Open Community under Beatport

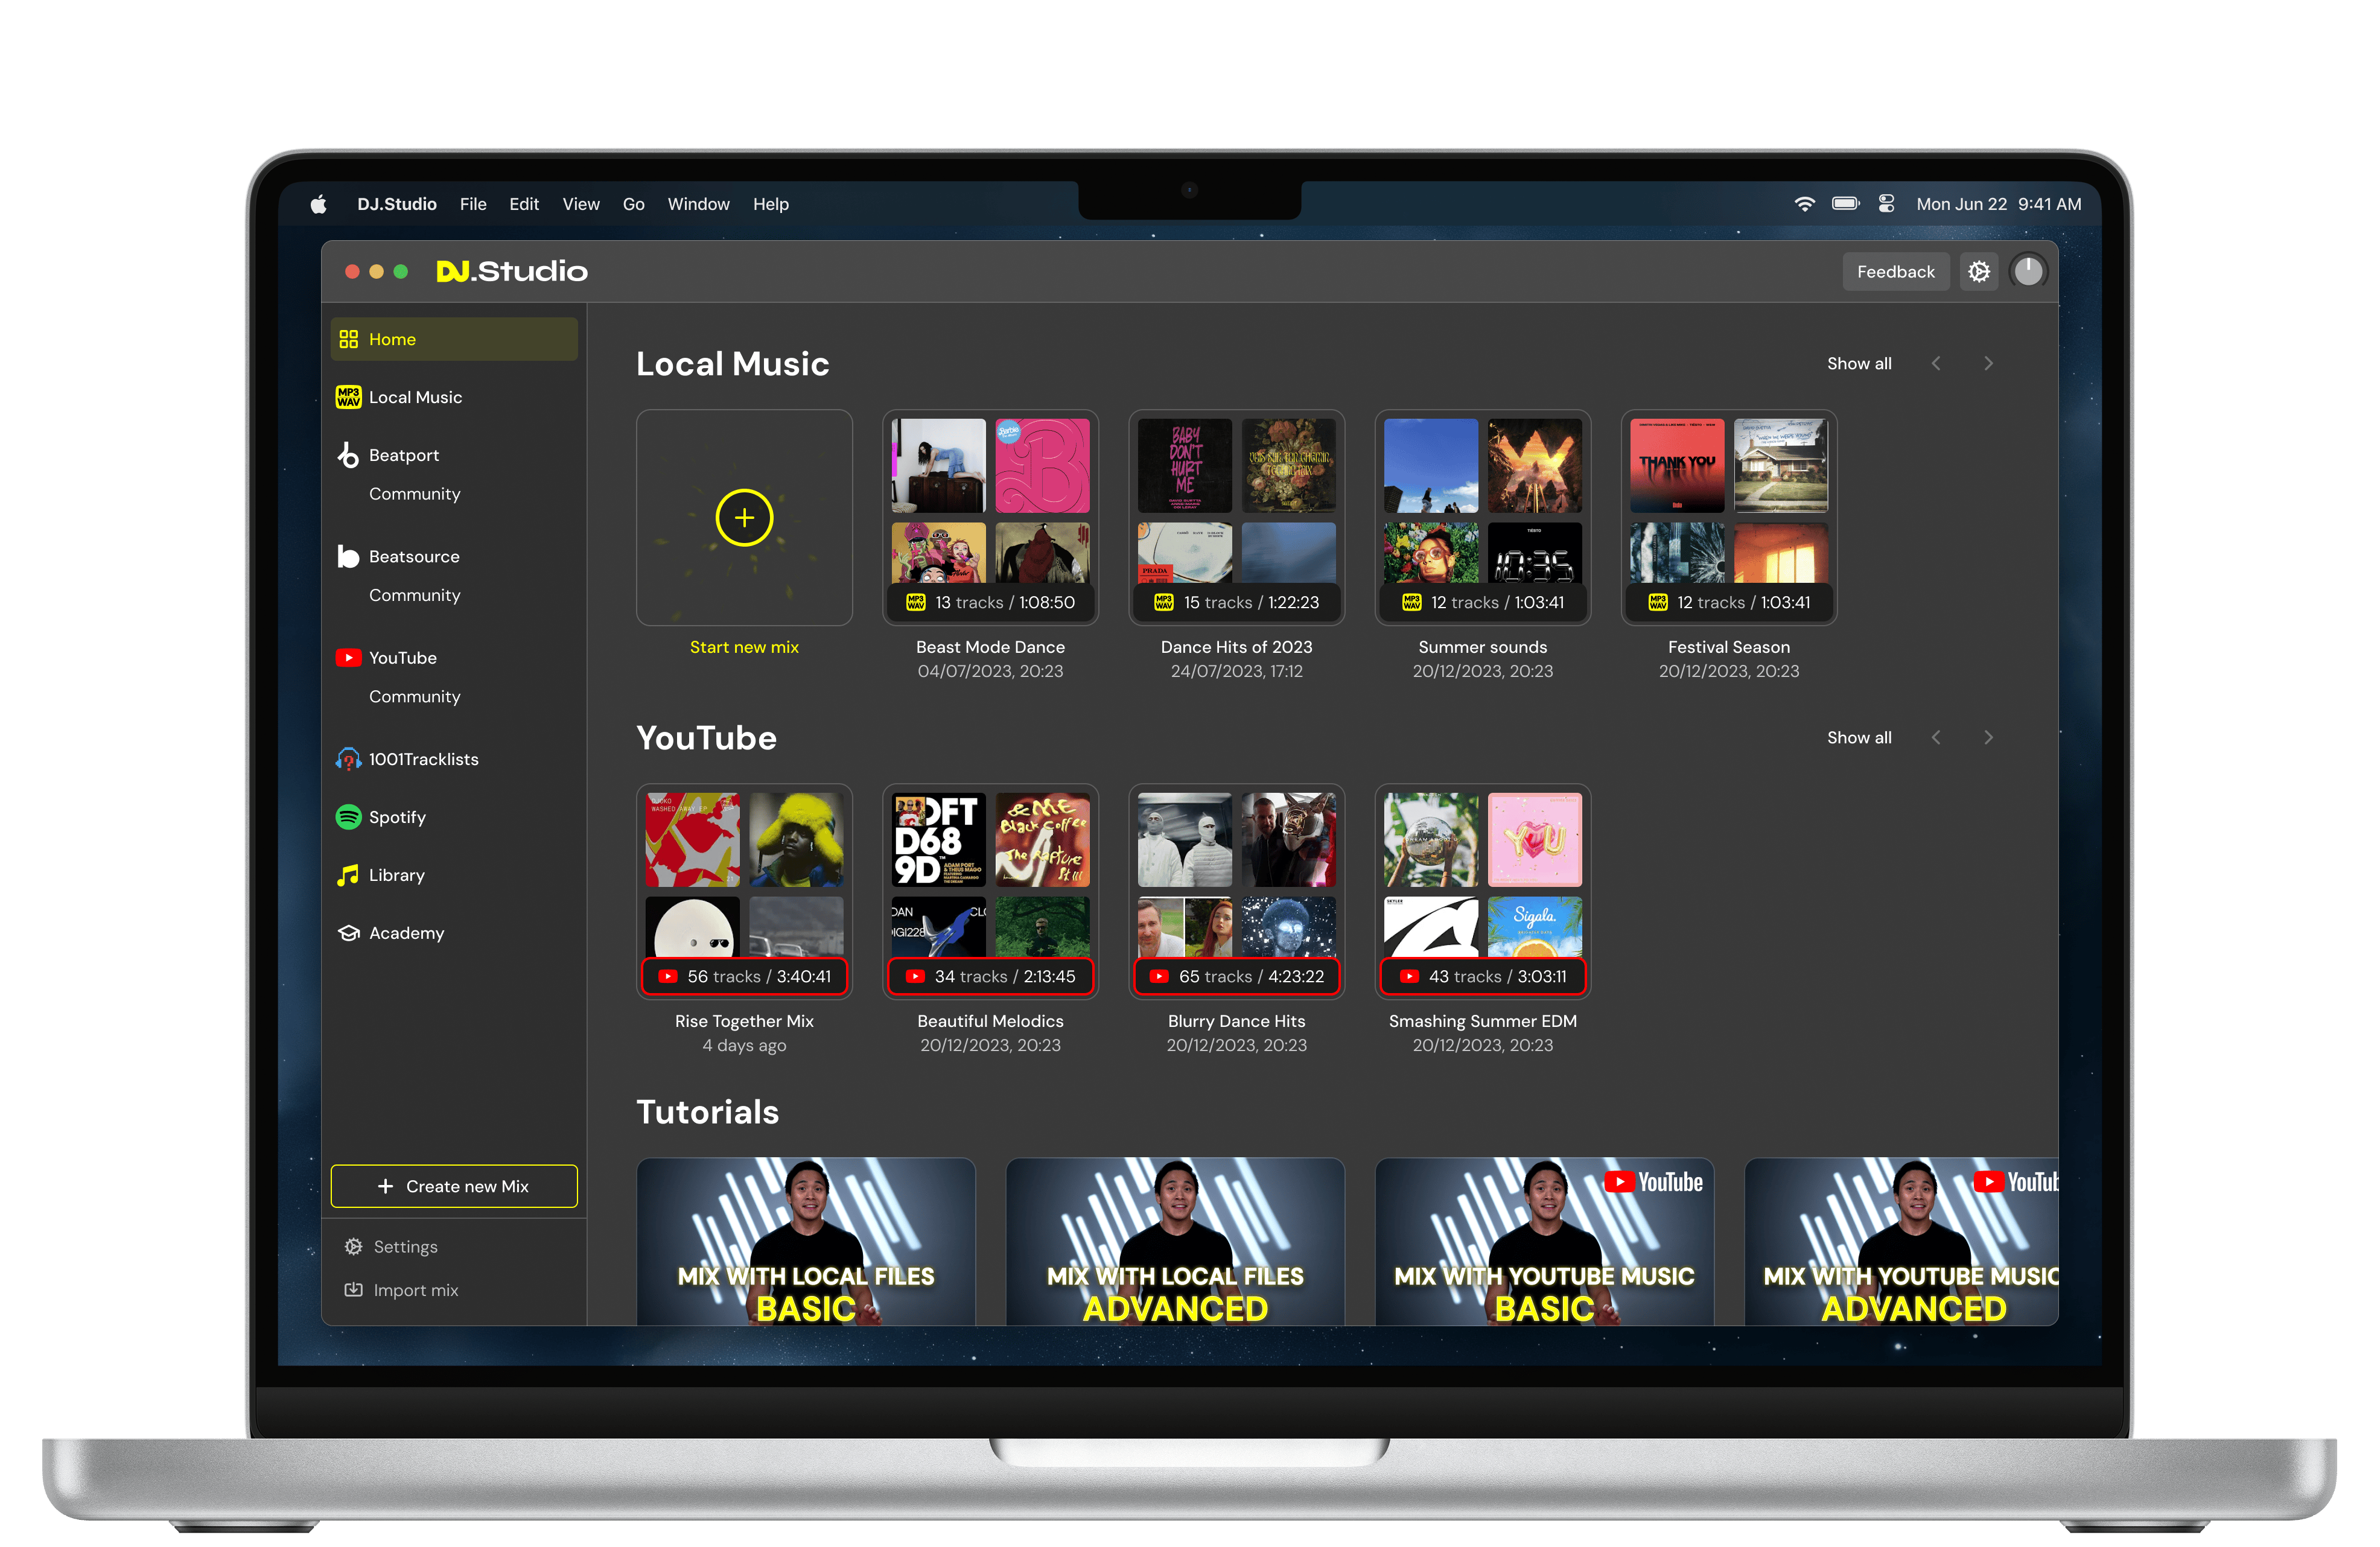pyautogui.click(x=415, y=494)
